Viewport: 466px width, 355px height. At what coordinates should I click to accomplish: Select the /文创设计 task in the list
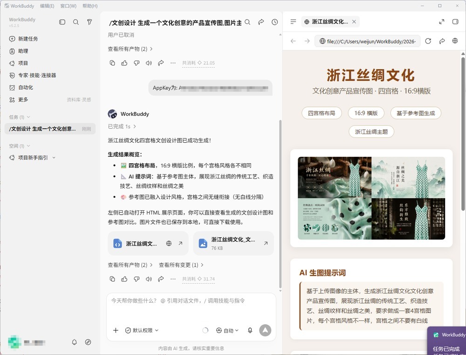[50, 129]
